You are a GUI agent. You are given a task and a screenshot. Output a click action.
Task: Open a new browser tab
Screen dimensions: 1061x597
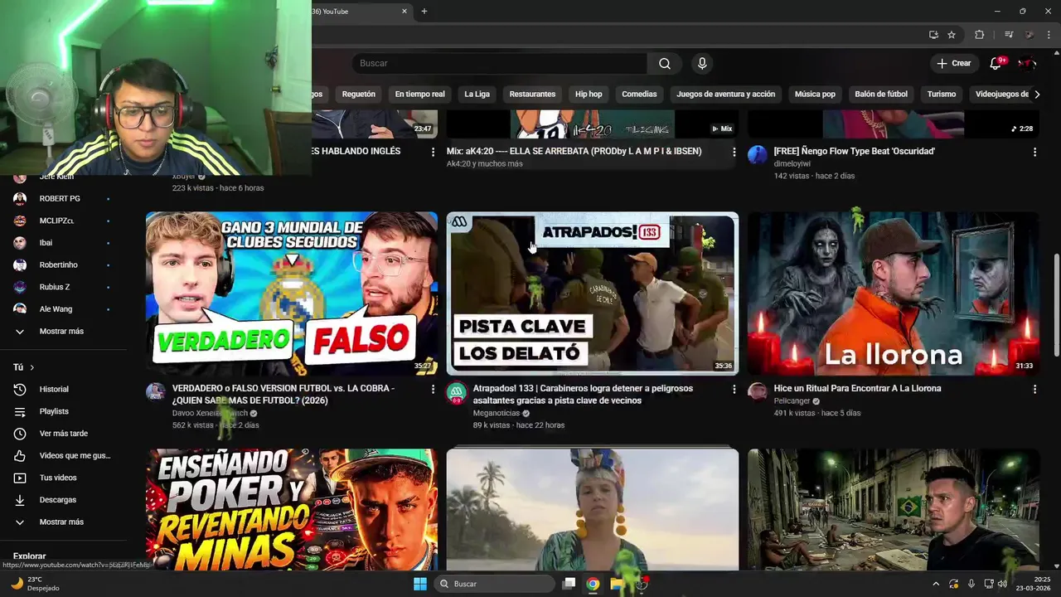(x=424, y=12)
